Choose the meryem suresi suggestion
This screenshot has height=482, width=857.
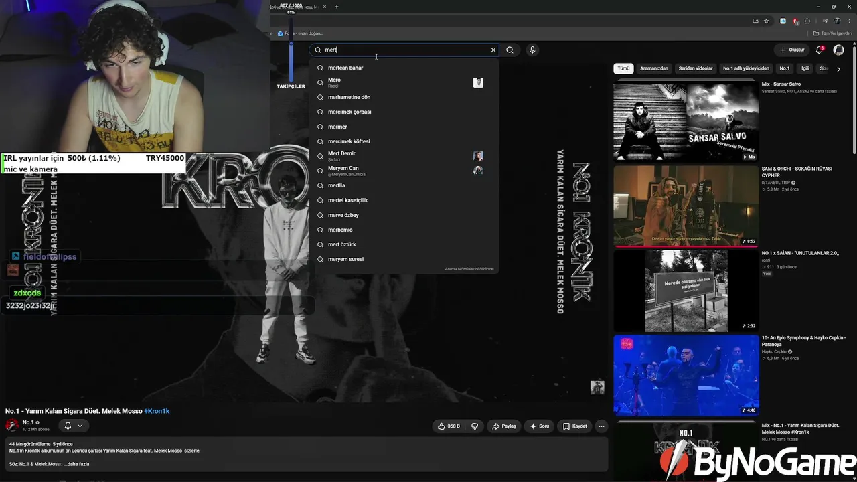tap(405, 259)
